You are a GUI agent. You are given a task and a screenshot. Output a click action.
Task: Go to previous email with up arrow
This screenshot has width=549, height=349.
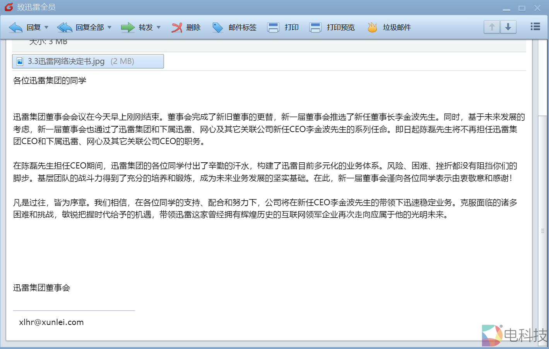(x=492, y=27)
